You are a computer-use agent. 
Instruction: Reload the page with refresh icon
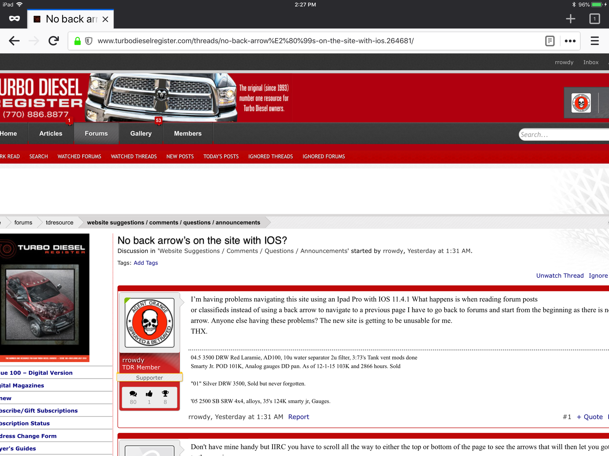pyautogui.click(x=54, y=41)
